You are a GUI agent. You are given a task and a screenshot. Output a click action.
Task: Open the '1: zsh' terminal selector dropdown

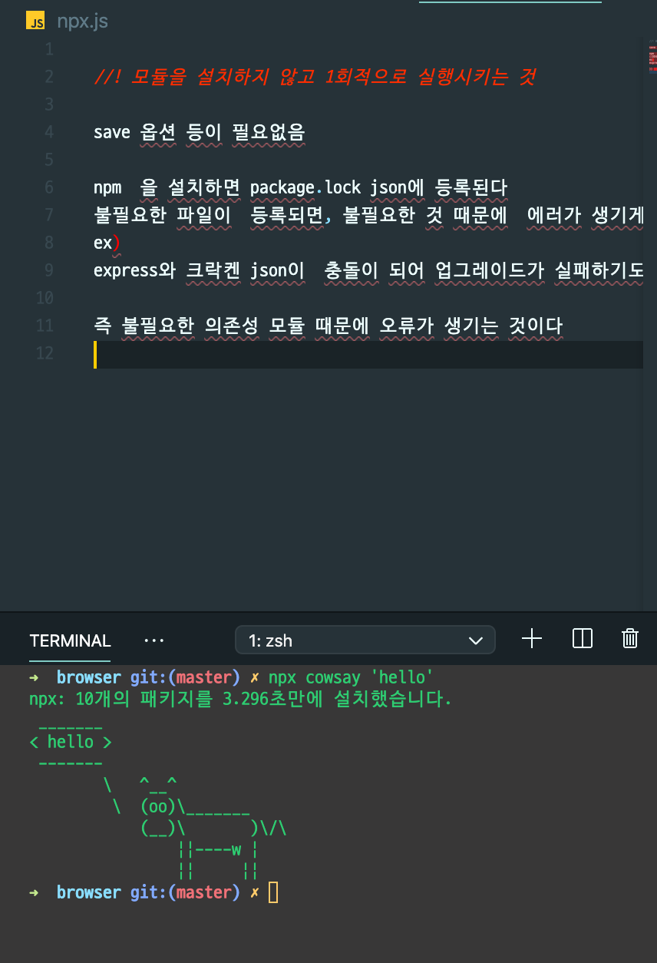pyautogui.click(x=365, y=640)
